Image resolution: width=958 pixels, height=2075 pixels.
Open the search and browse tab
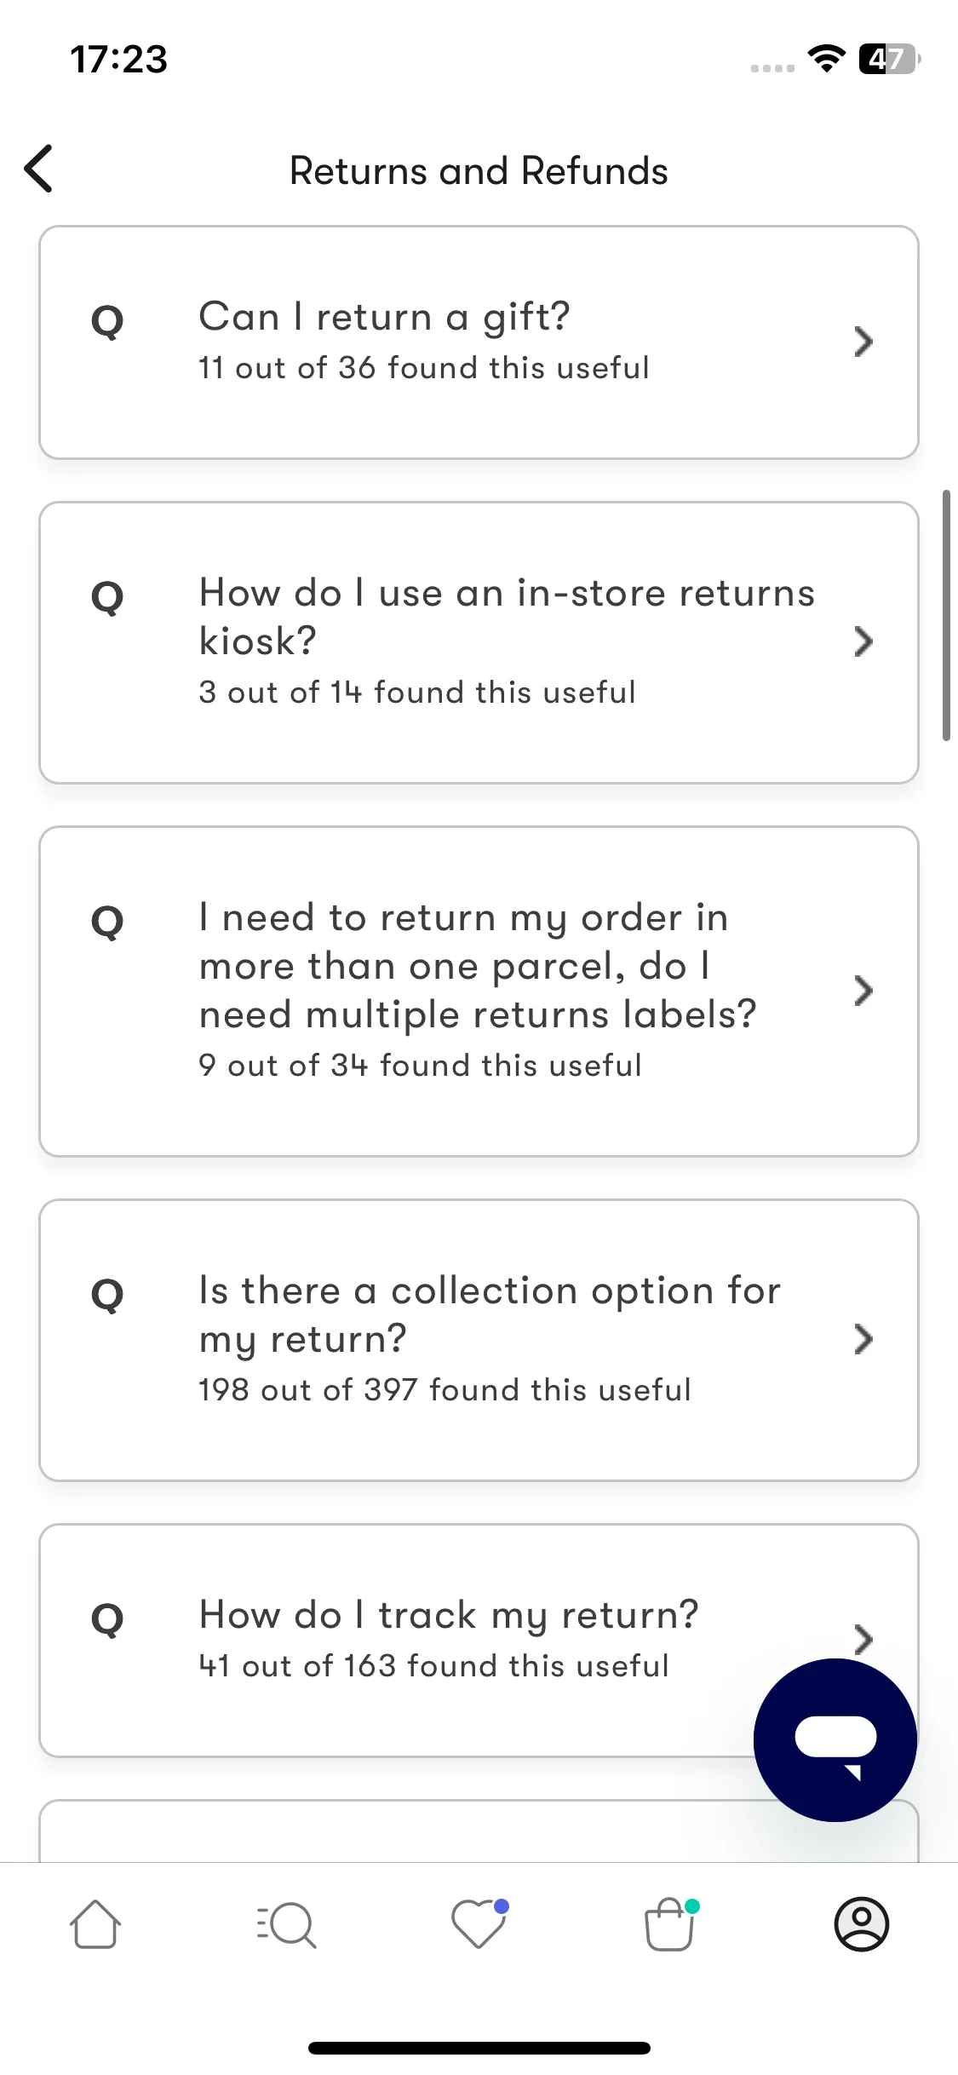click(x=287, y=1925)
